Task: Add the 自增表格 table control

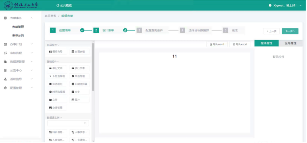Action: tap(79, 52)
